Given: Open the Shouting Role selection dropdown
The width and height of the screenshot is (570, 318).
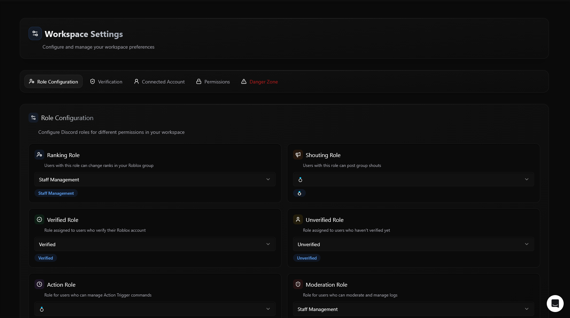Looking at the screenshot, I should point(413,180).
